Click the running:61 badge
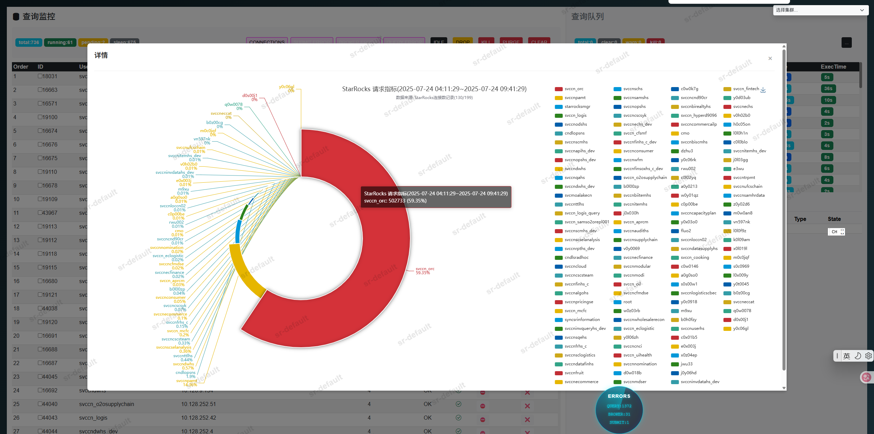 60,42
